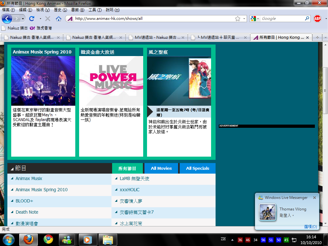
Task: Select the 所有節目 tab
Action: [127, 168]
